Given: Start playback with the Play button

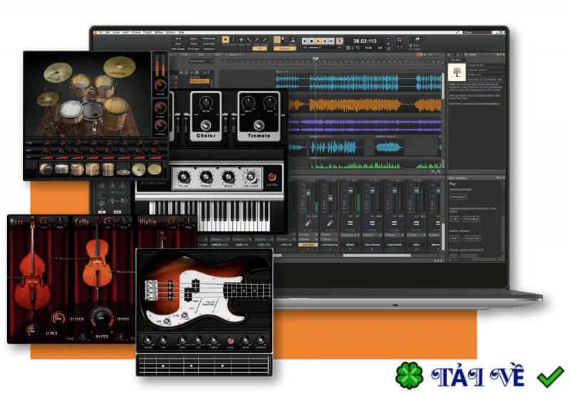Looking at the screenshot, I should point(318,41).
